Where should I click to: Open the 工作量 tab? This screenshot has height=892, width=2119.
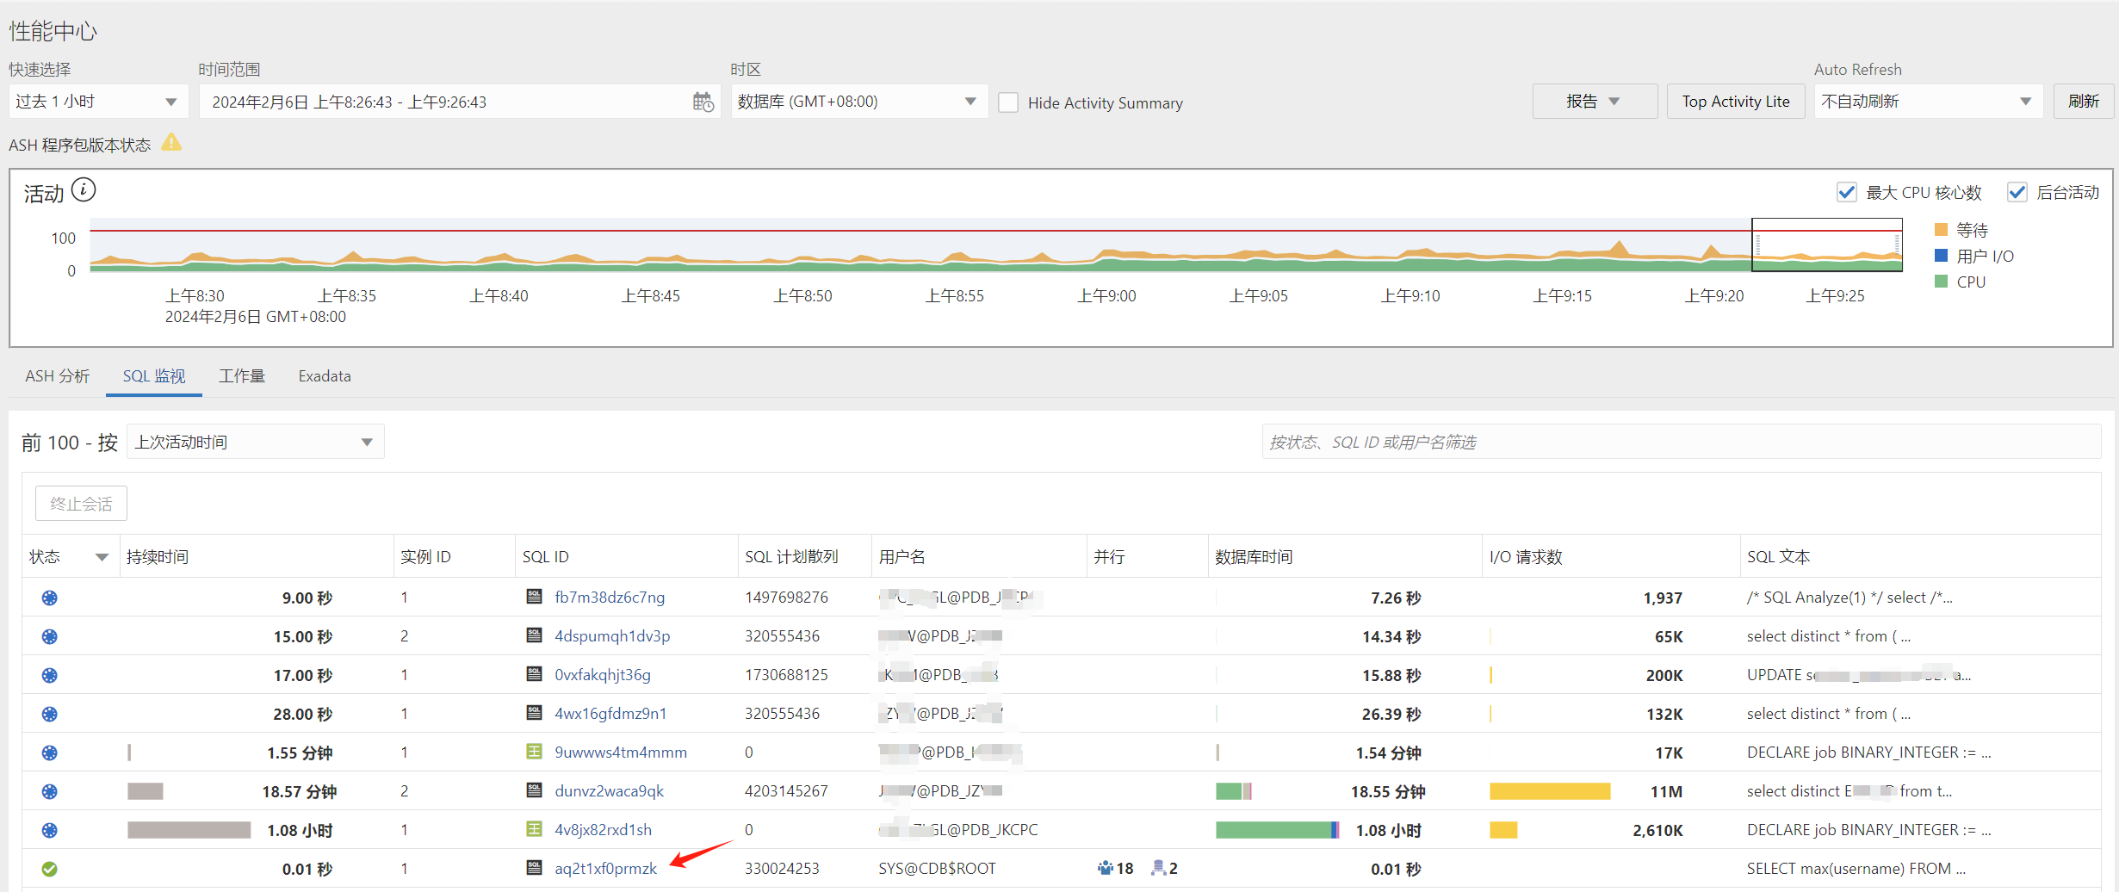tap(242, 376)
